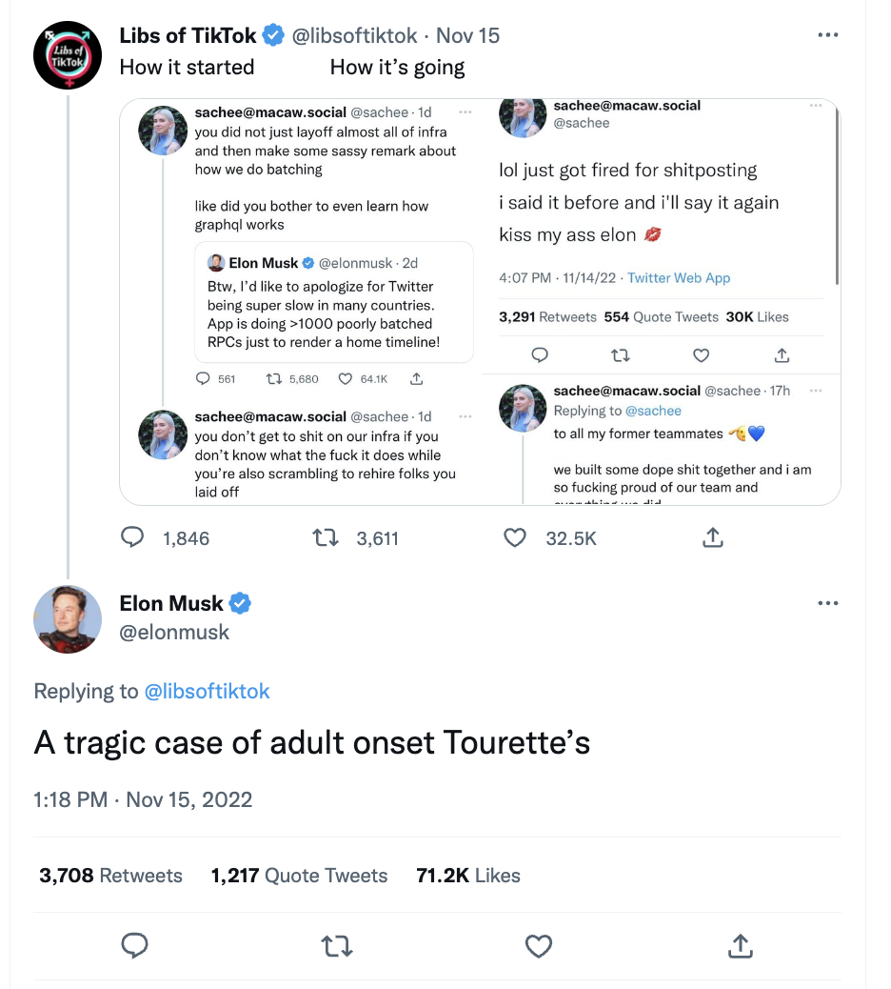Click the Libs of TikTok display name
Viewport: 891px width, 989px height.
188,36
